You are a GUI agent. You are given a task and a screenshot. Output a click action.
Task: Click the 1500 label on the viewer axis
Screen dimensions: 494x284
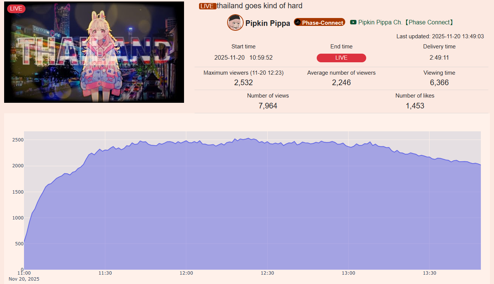coord(18,192)
